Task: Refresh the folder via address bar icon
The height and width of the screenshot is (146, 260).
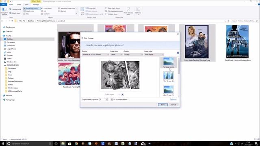Action: (228, 21)
